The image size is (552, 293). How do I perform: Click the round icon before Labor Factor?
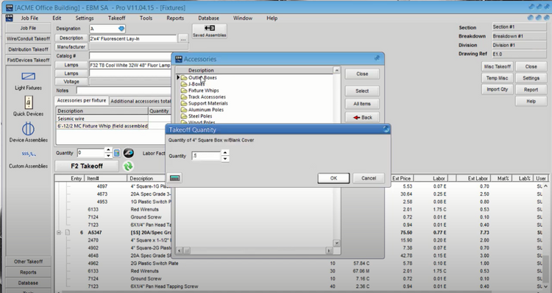point(129,153)
